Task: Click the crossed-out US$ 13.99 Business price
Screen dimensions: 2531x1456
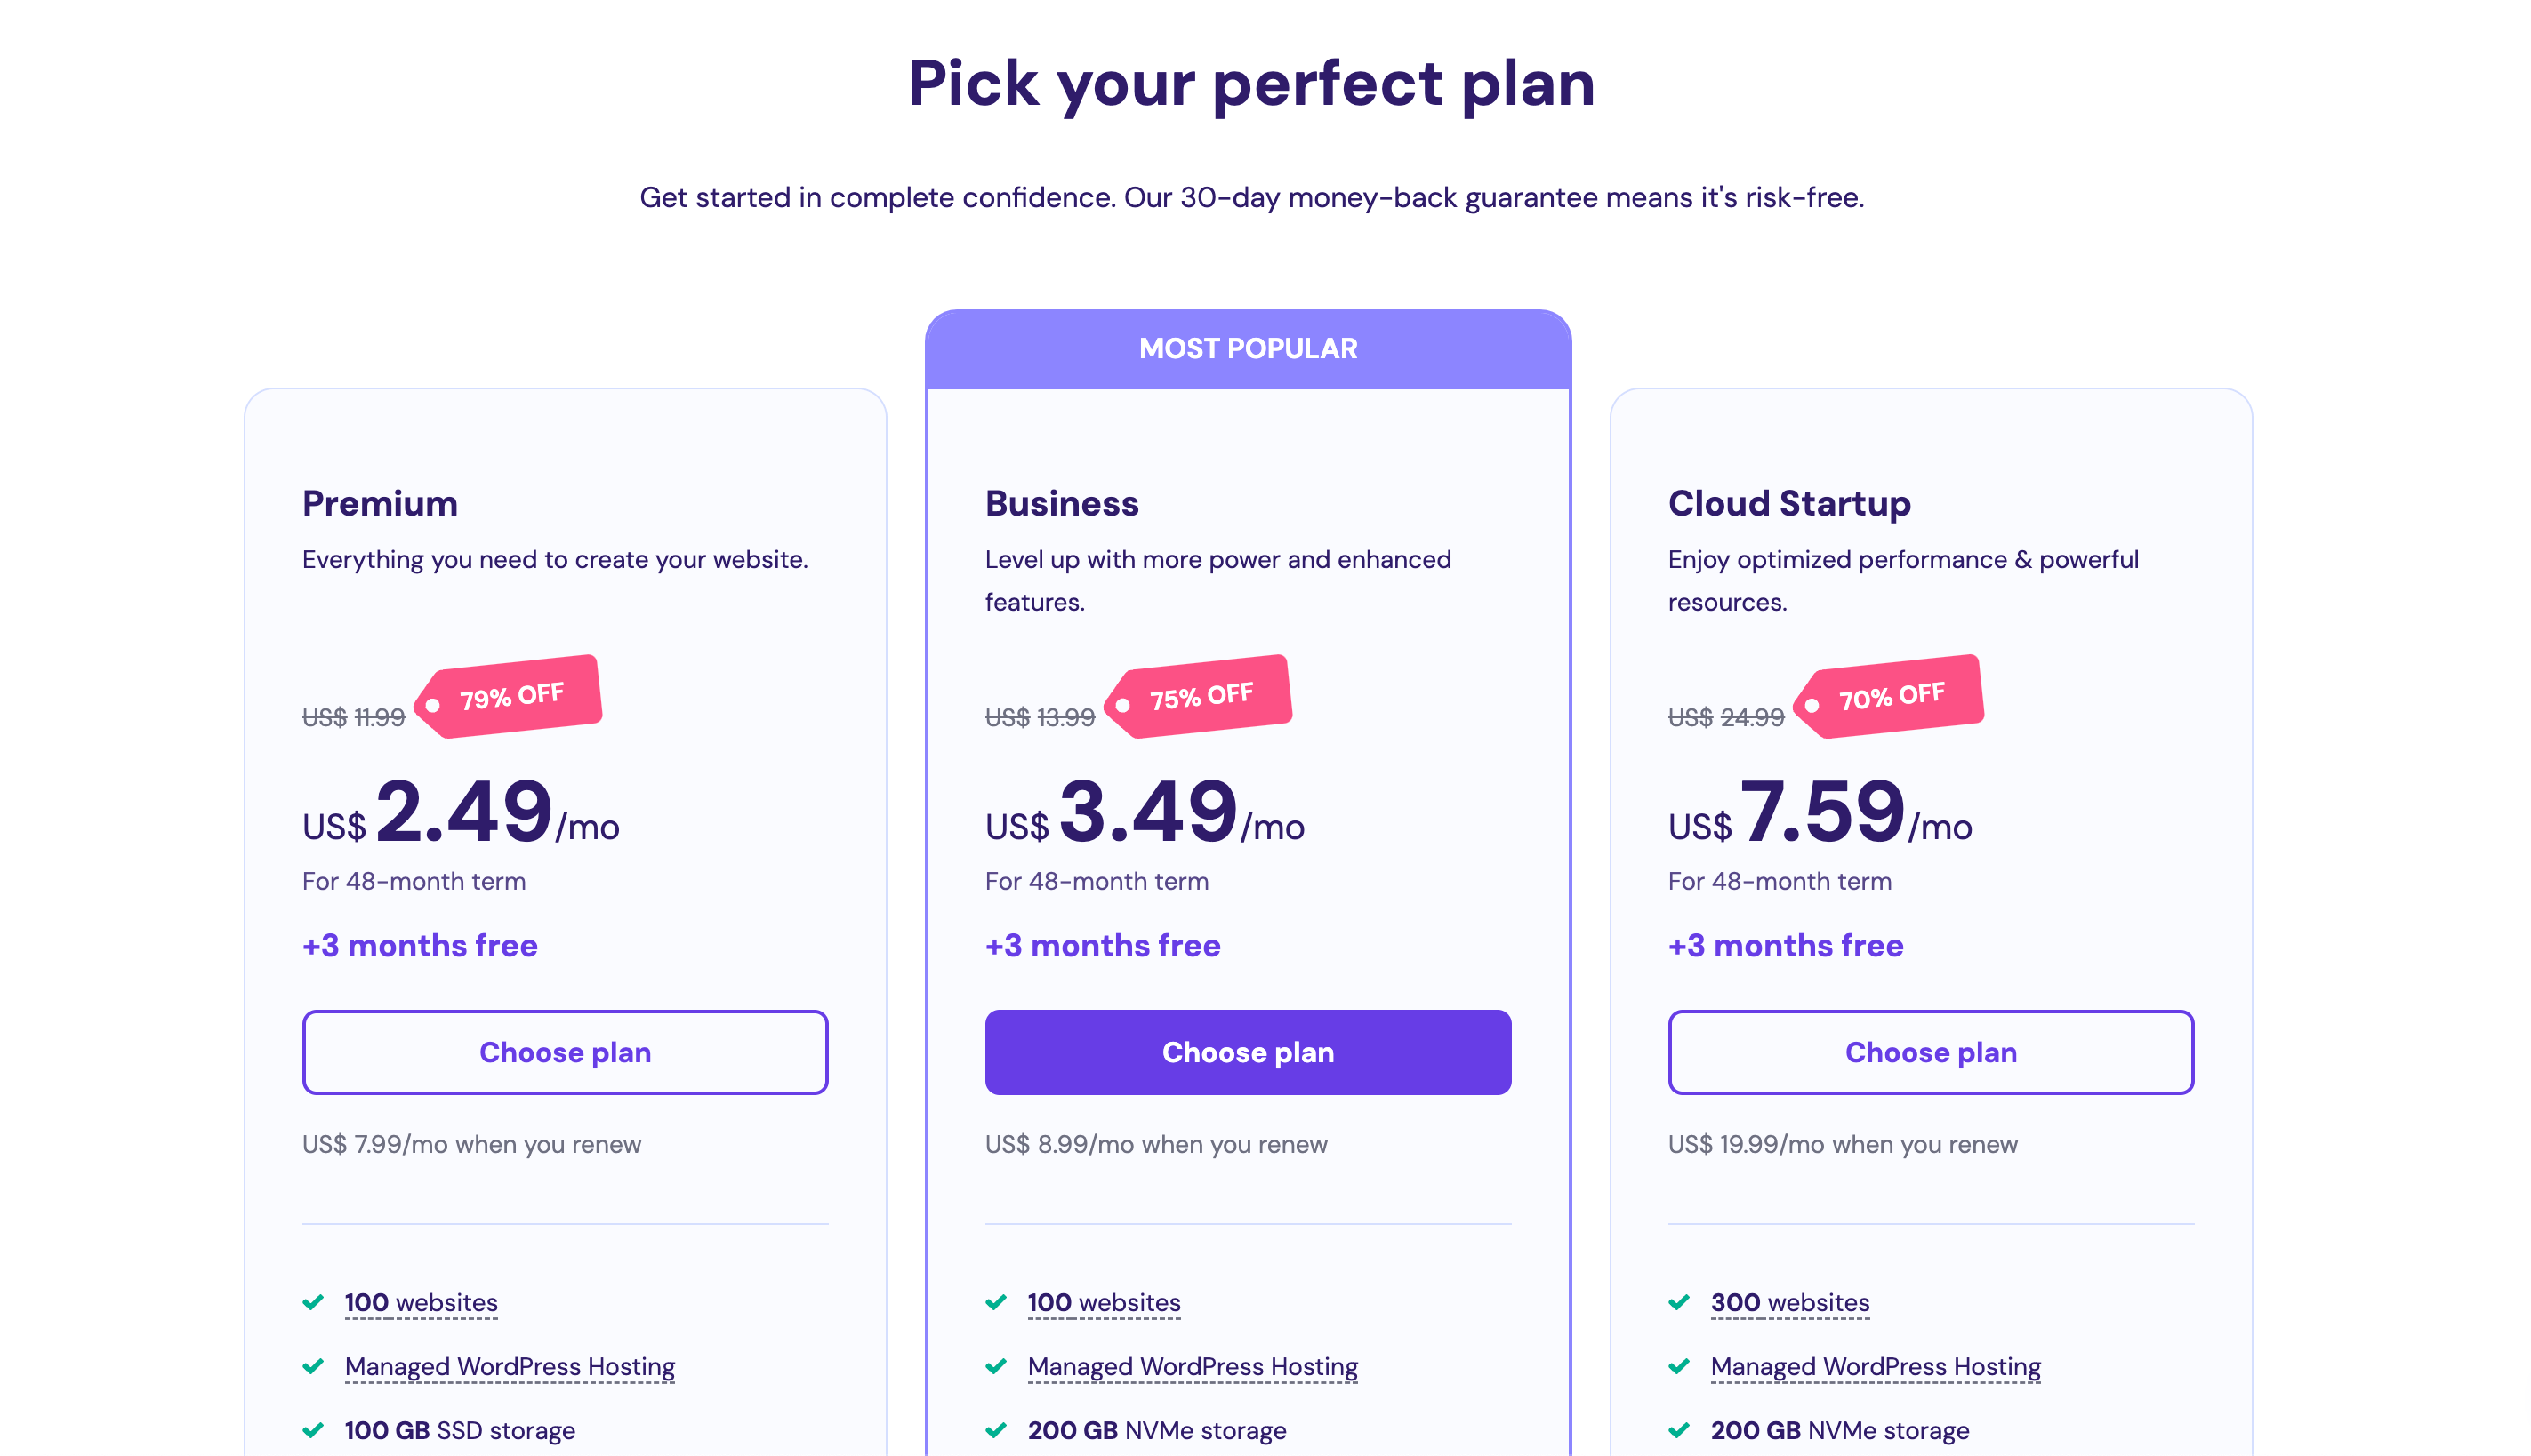Action: pos(1040,716)
